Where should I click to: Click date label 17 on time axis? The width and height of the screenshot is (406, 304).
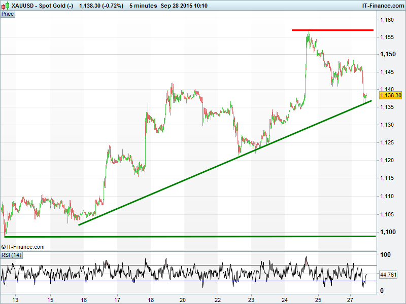(117, 300)
